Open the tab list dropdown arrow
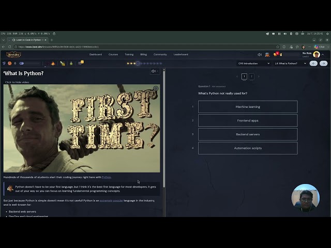This screenshot has height=248, width=331. (x=3, y=40)
